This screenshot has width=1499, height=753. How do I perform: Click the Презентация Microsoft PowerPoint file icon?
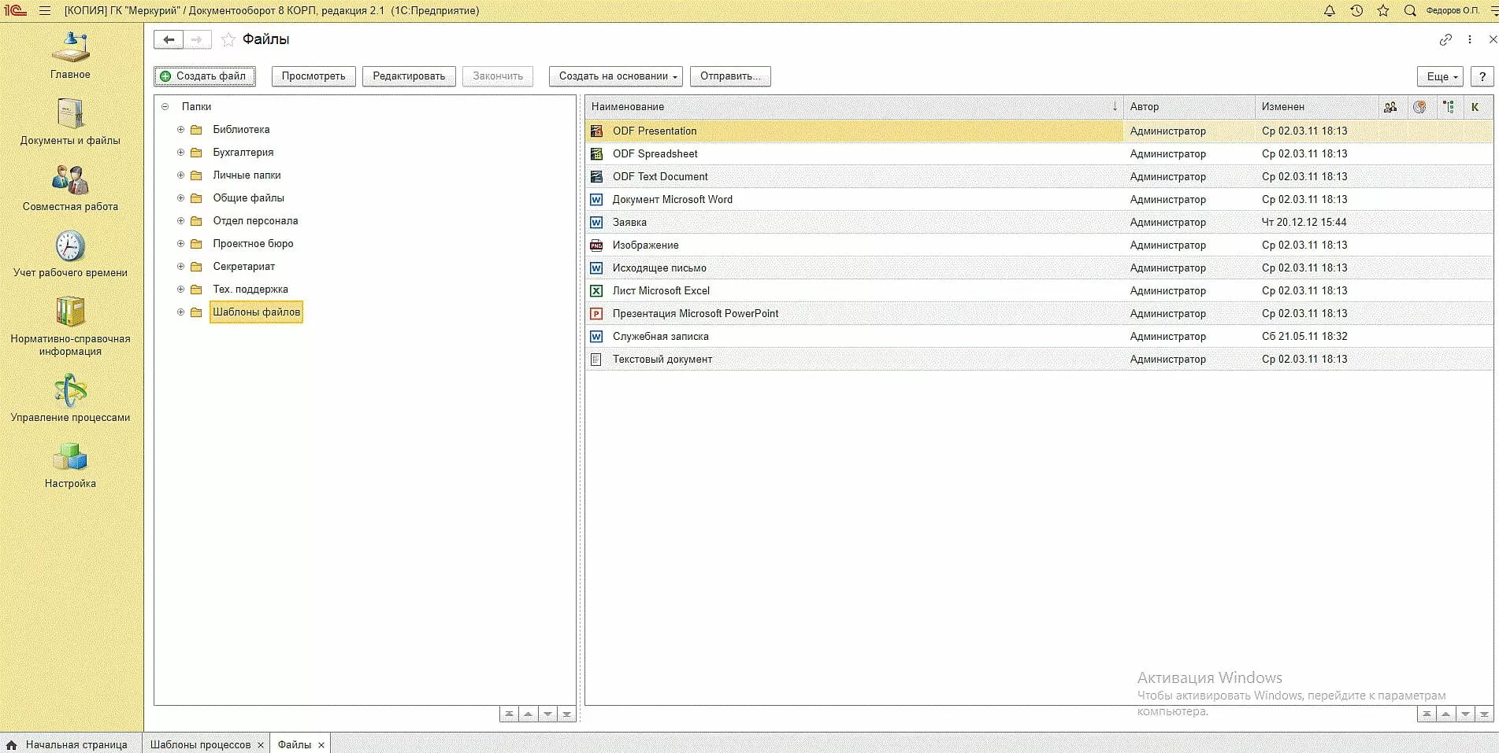(x=596, y=314)
